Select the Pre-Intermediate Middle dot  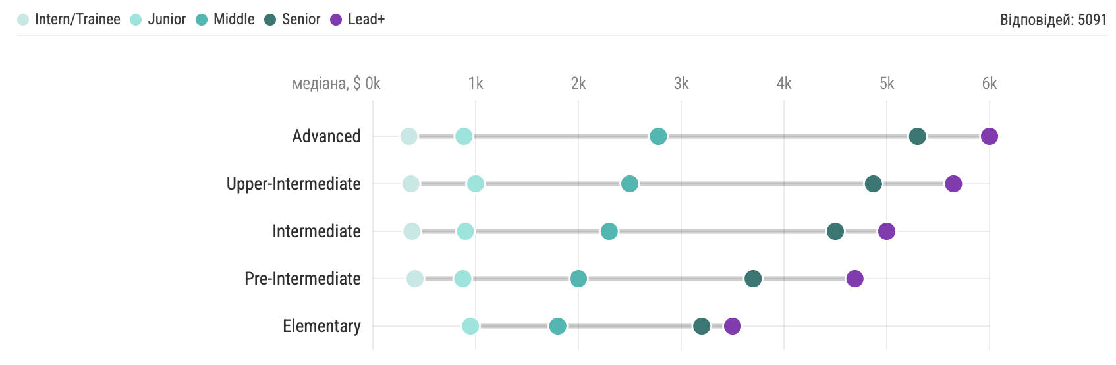tap(578, 279)
